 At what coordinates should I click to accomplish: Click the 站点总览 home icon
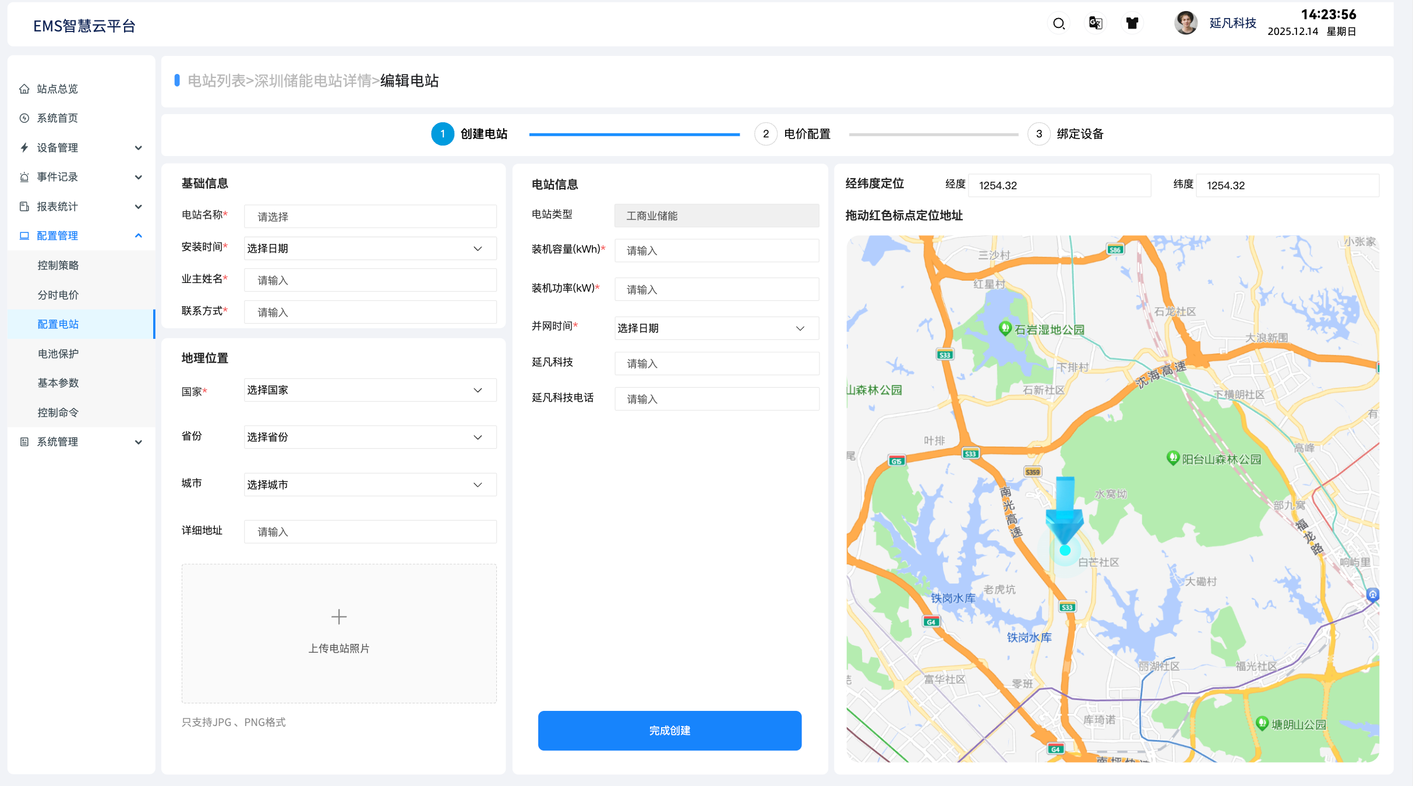point(24,88)
